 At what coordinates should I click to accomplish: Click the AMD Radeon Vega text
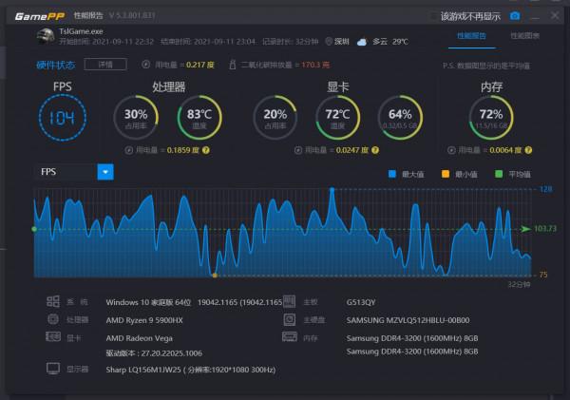[140, 338]
